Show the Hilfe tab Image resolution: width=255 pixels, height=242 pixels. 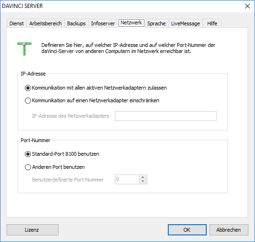coord(212,23)
